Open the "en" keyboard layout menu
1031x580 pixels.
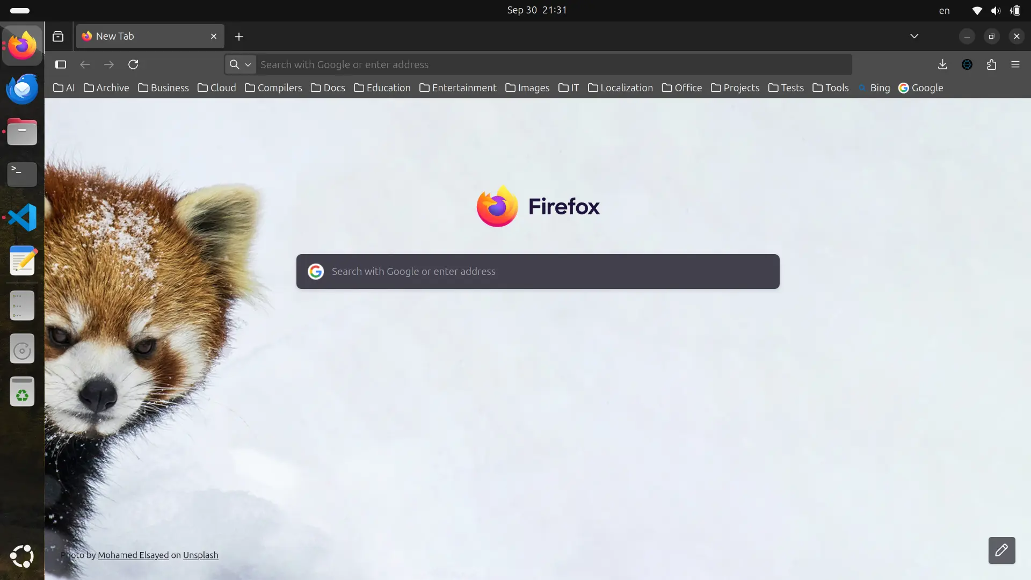pos(944,10)
